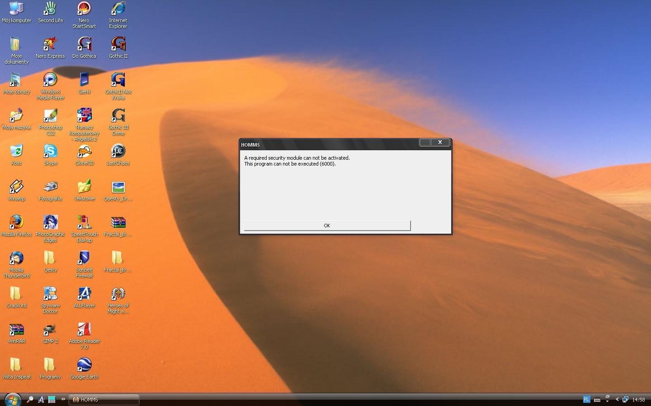Screen dimensions: 651x406
Task: Open the Start menu orb
Action: pyautogui.click(x=12, y=399)
